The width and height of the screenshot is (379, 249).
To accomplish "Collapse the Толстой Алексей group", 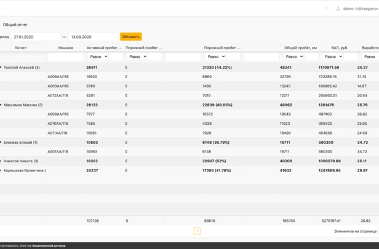I will pos(1,68).
